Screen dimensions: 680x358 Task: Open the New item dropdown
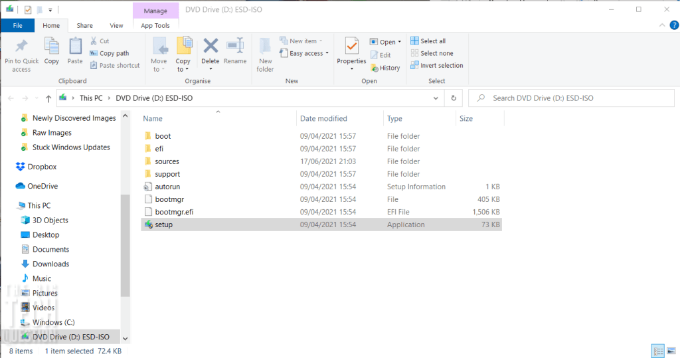tap(302, 41)
